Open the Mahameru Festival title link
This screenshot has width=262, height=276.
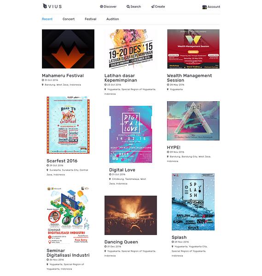[x=63, y=76]
